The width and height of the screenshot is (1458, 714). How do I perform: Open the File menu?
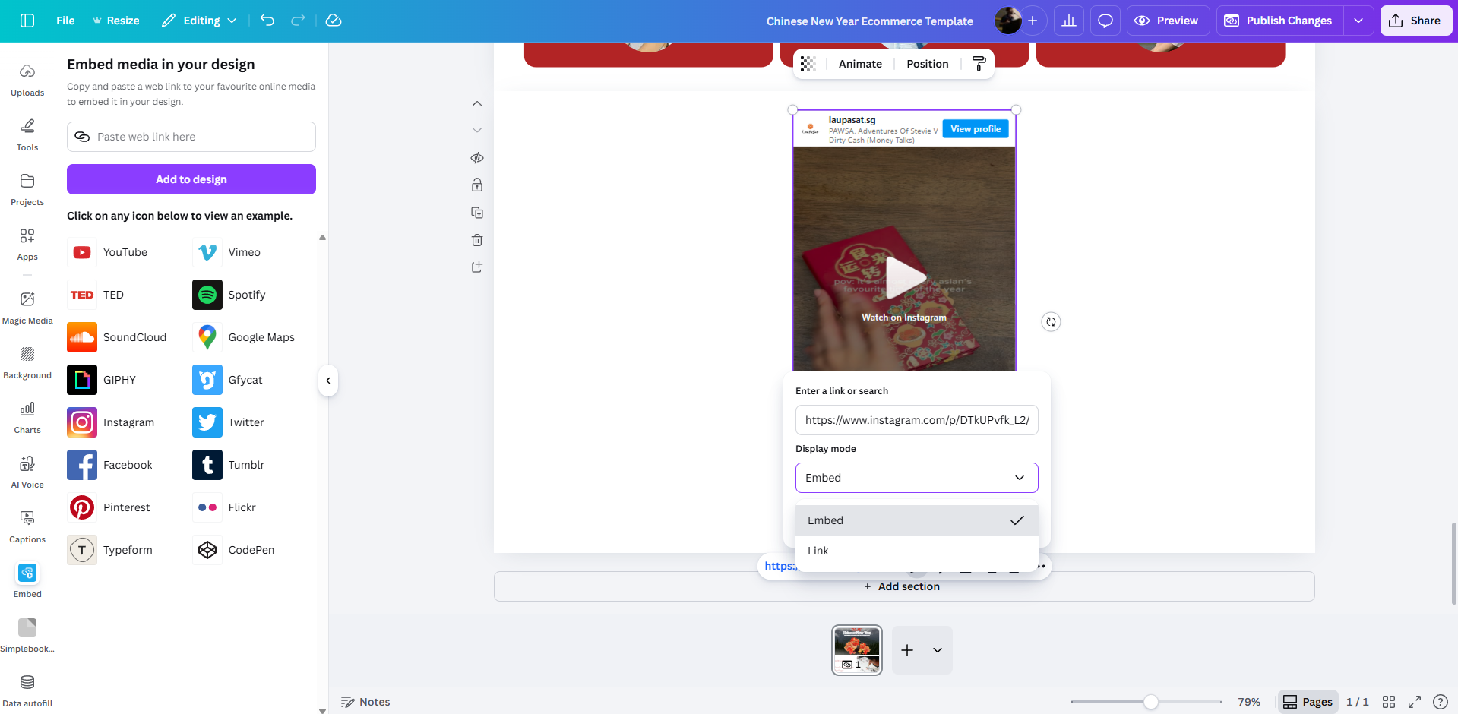point(65,21)
